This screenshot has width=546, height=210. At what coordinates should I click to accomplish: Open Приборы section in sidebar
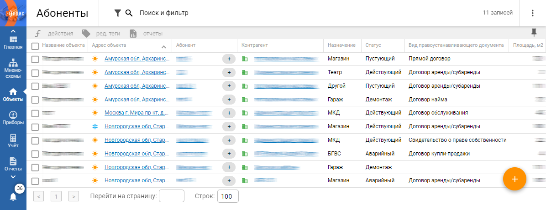tap(13, 118)
